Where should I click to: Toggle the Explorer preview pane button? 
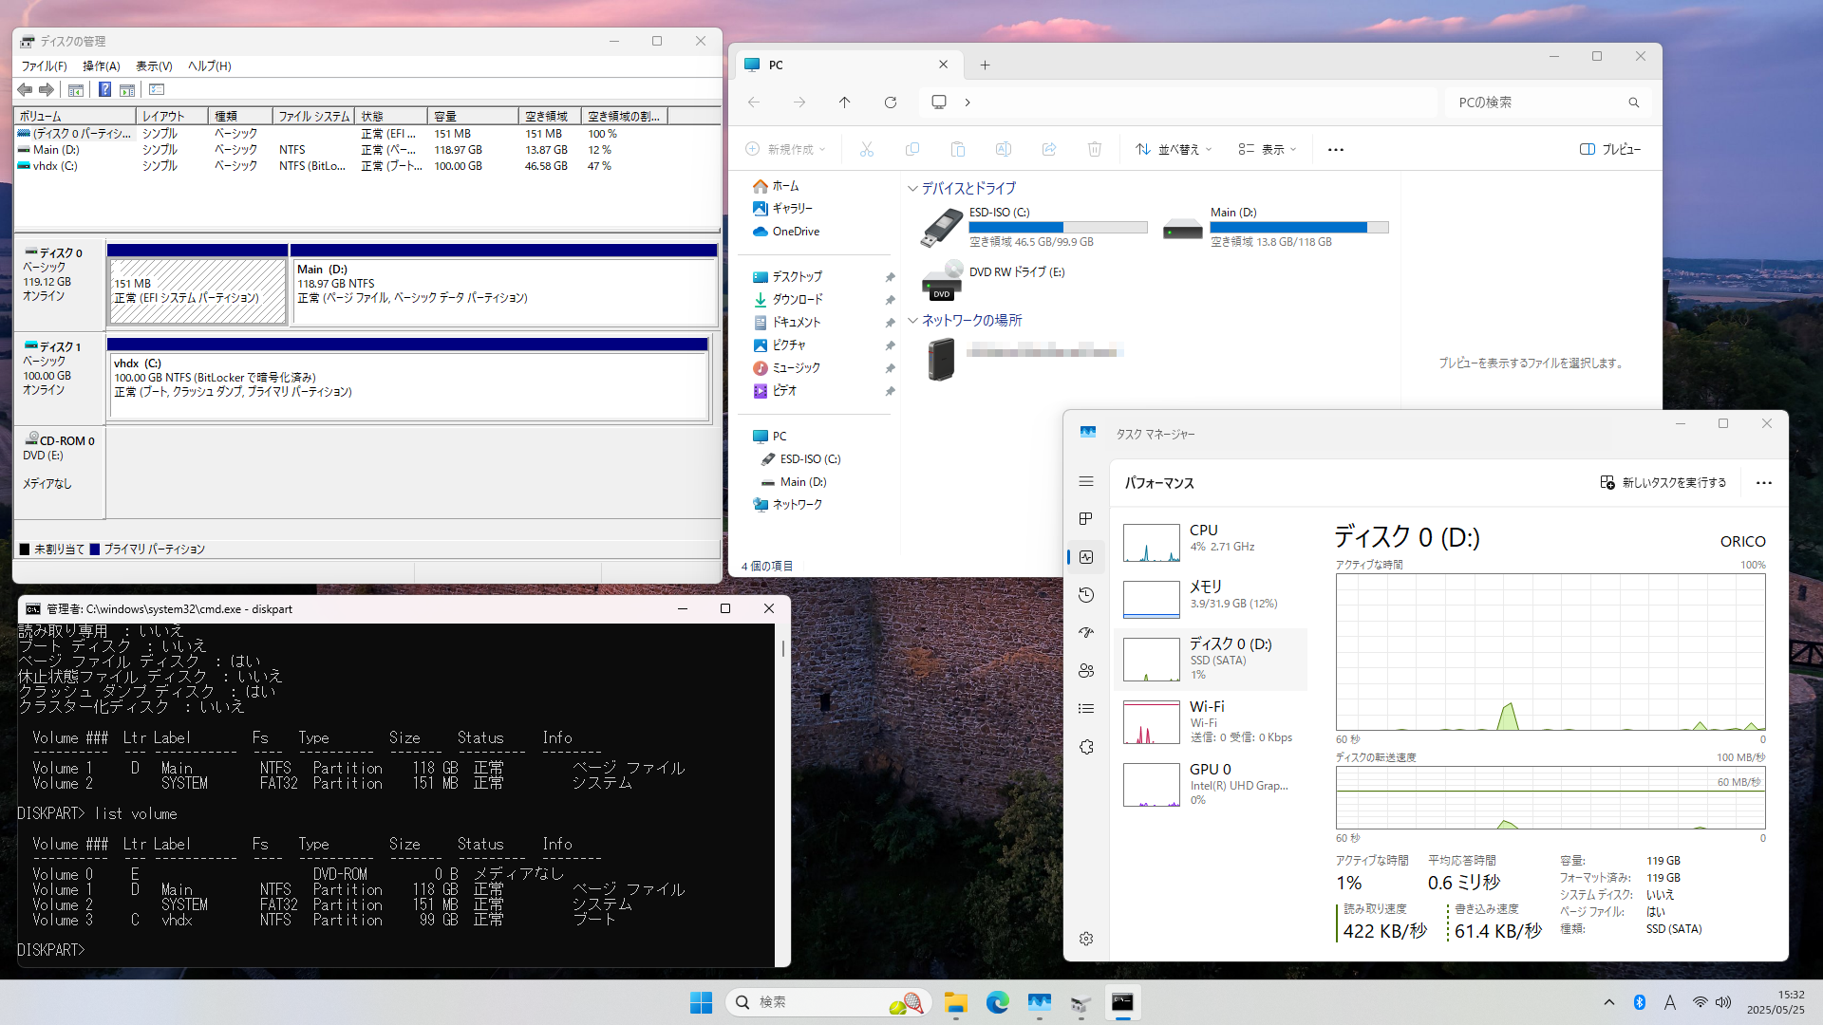pos(1609,149)
